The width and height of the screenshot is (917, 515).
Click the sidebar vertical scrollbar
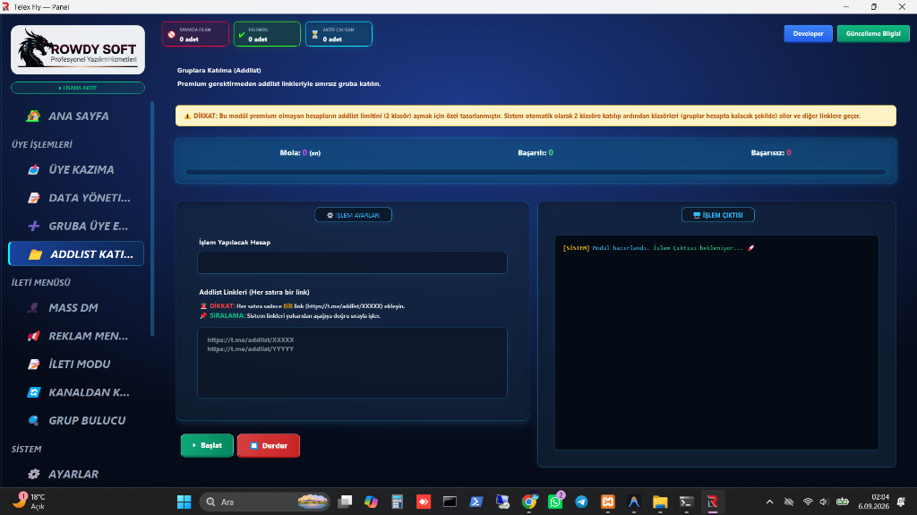click(x=152, y=219)
